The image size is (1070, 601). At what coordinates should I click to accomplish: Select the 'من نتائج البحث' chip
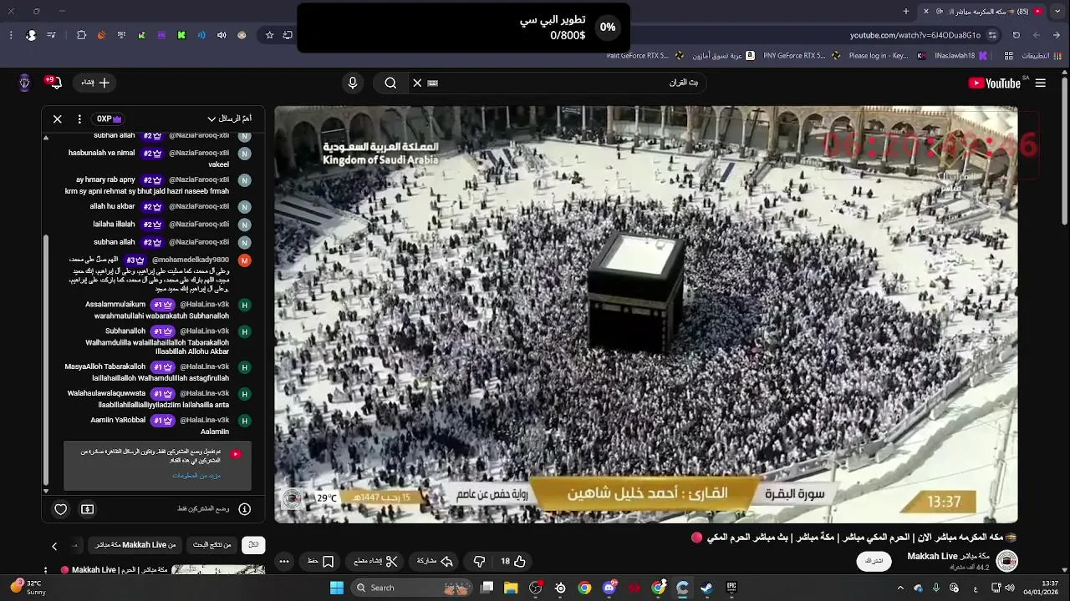click(211, 545)
